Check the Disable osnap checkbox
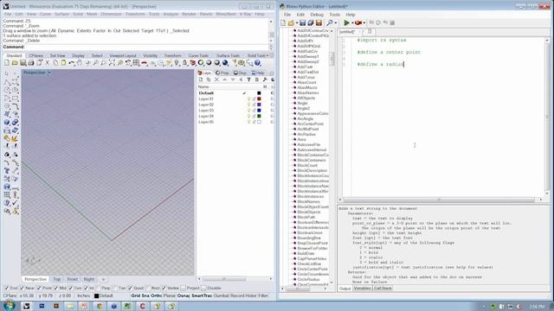 point(204,288)
